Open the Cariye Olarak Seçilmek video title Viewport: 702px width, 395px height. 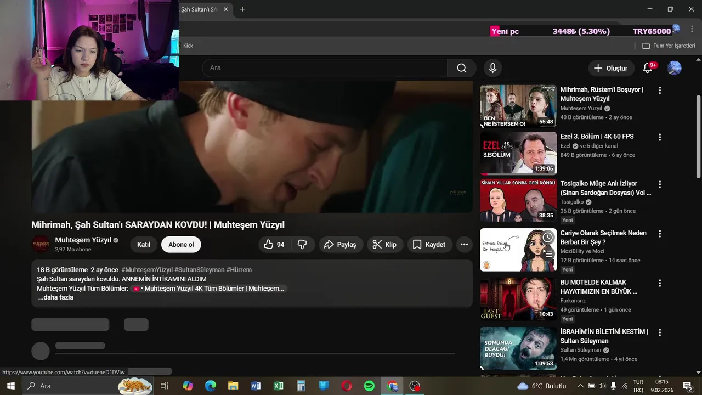click(x=603, y=238)
